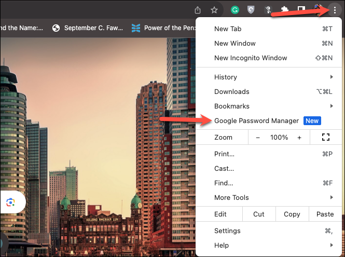Image resolution: width=345 pixels, height=257 pixels.
Task: Toggle the side panel icon
Action: (x=301, y=9)
